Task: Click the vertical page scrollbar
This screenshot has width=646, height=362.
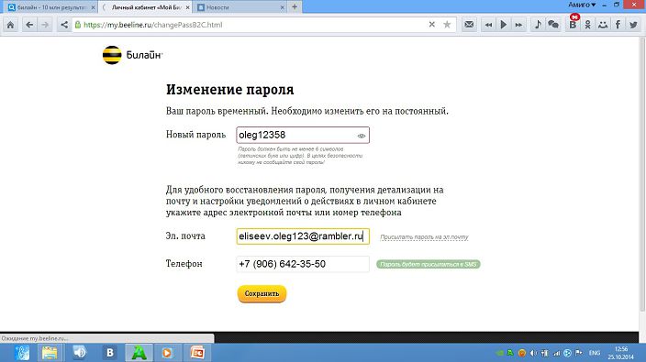Action: 642,175
